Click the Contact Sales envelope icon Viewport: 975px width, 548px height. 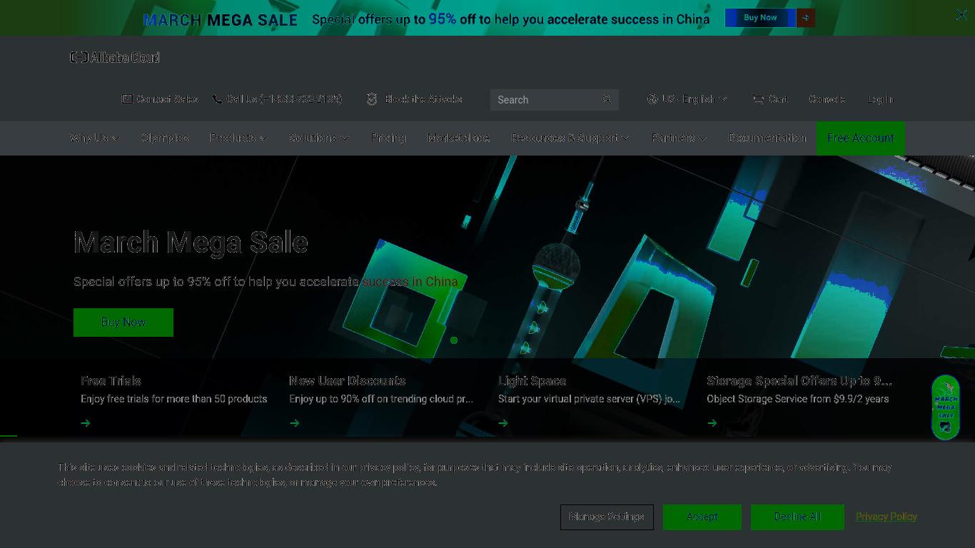point(127,99)
